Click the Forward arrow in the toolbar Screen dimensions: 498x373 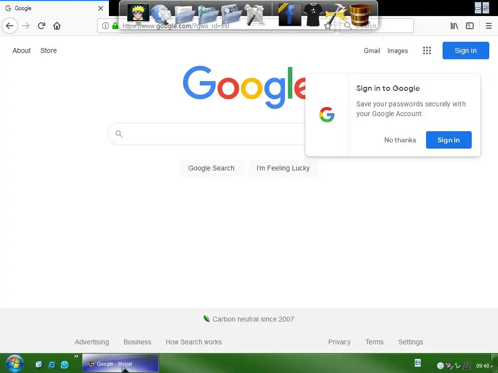point(26,26)
